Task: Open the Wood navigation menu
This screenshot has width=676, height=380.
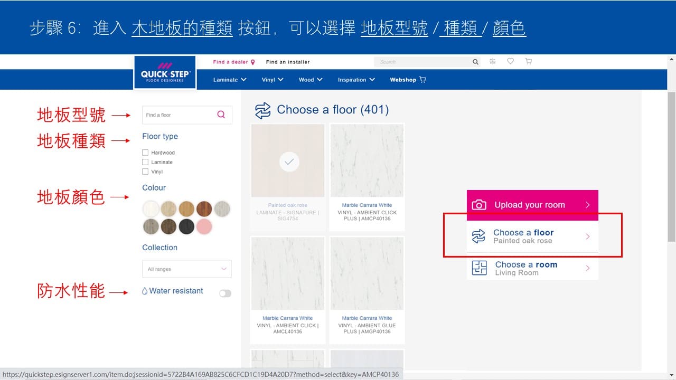Action: coord(310,80)
